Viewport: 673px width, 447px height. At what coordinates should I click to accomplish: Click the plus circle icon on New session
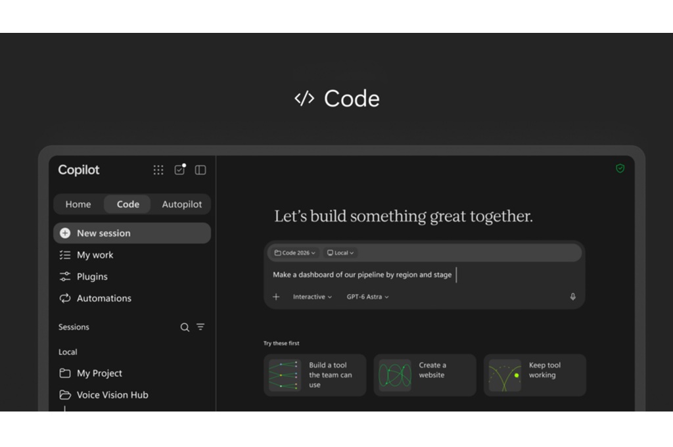pos(65,233)
